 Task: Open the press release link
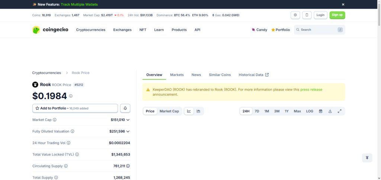[x=311, y=90]
